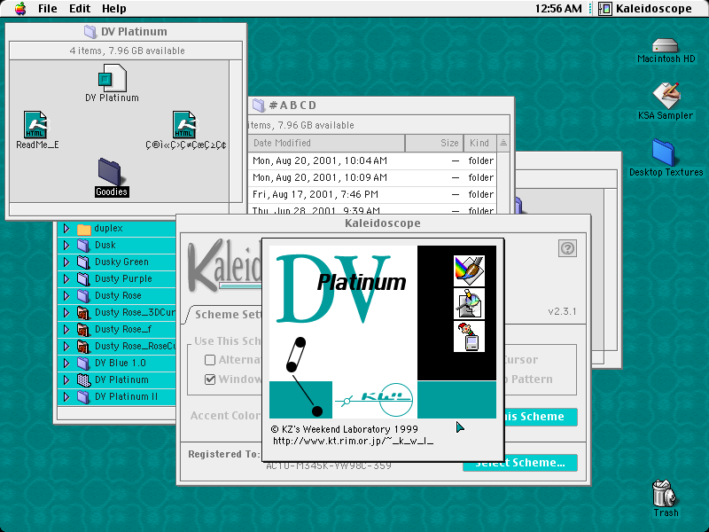
Task: Toggle the Alternate checkbox in Kaleidoscope
Action: pos(210,360)
